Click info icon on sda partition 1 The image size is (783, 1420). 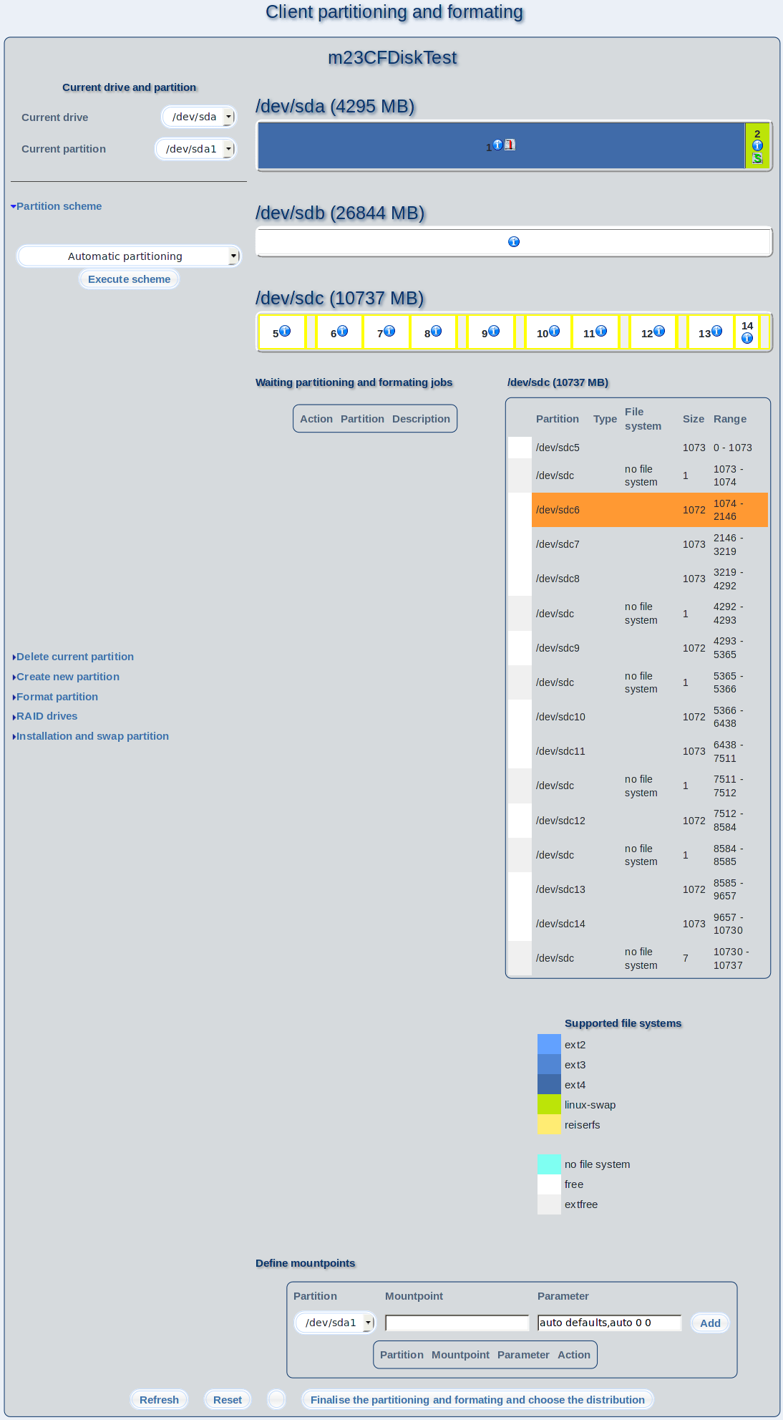[x=498, y=145]
